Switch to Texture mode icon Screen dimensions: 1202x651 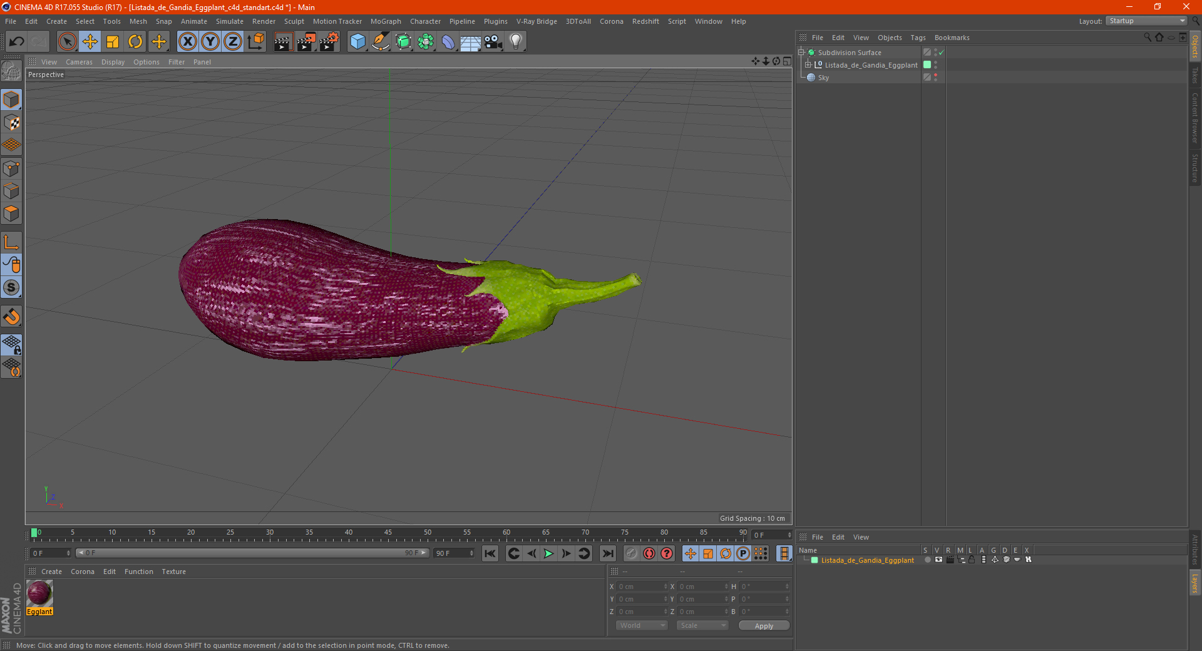click(11, 123)
